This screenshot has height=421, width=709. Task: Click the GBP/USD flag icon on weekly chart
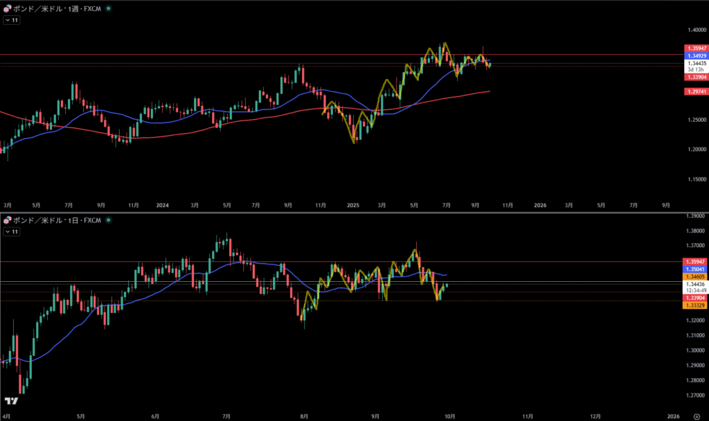(x=8, y=10)
